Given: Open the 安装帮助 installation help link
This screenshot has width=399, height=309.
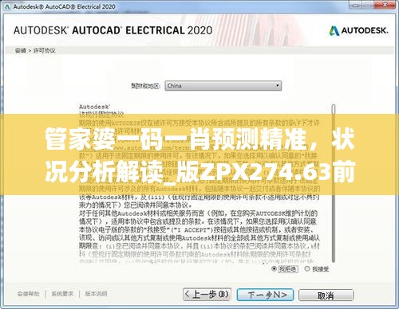Looking at the screenshot, I should [28, 294].
